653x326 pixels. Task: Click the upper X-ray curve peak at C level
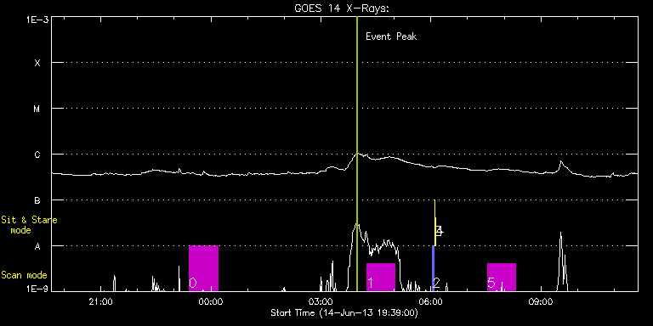[x=357, y=155]
